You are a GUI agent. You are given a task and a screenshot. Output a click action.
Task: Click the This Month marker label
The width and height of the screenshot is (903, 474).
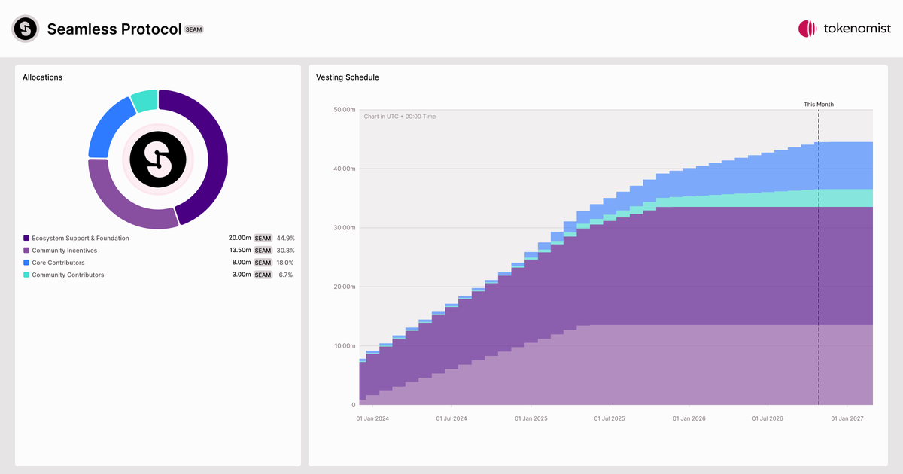819,105
